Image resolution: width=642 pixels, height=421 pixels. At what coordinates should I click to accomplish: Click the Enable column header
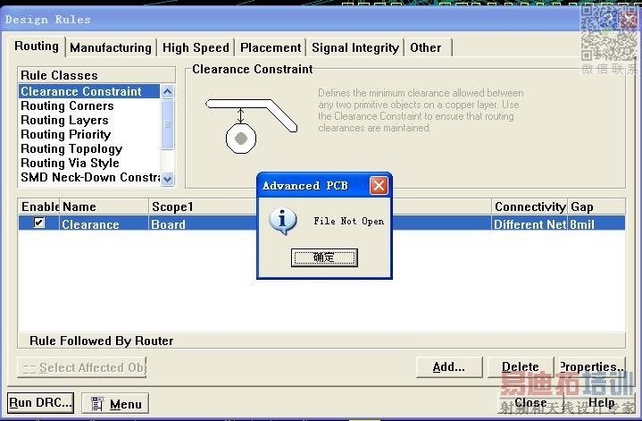point(39,206)
